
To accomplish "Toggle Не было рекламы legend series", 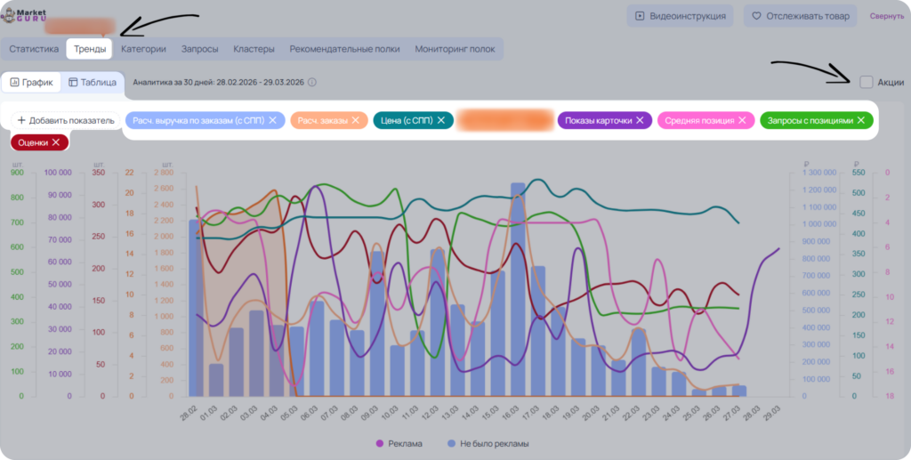I will pyautogui.click(x=488, y=444).
